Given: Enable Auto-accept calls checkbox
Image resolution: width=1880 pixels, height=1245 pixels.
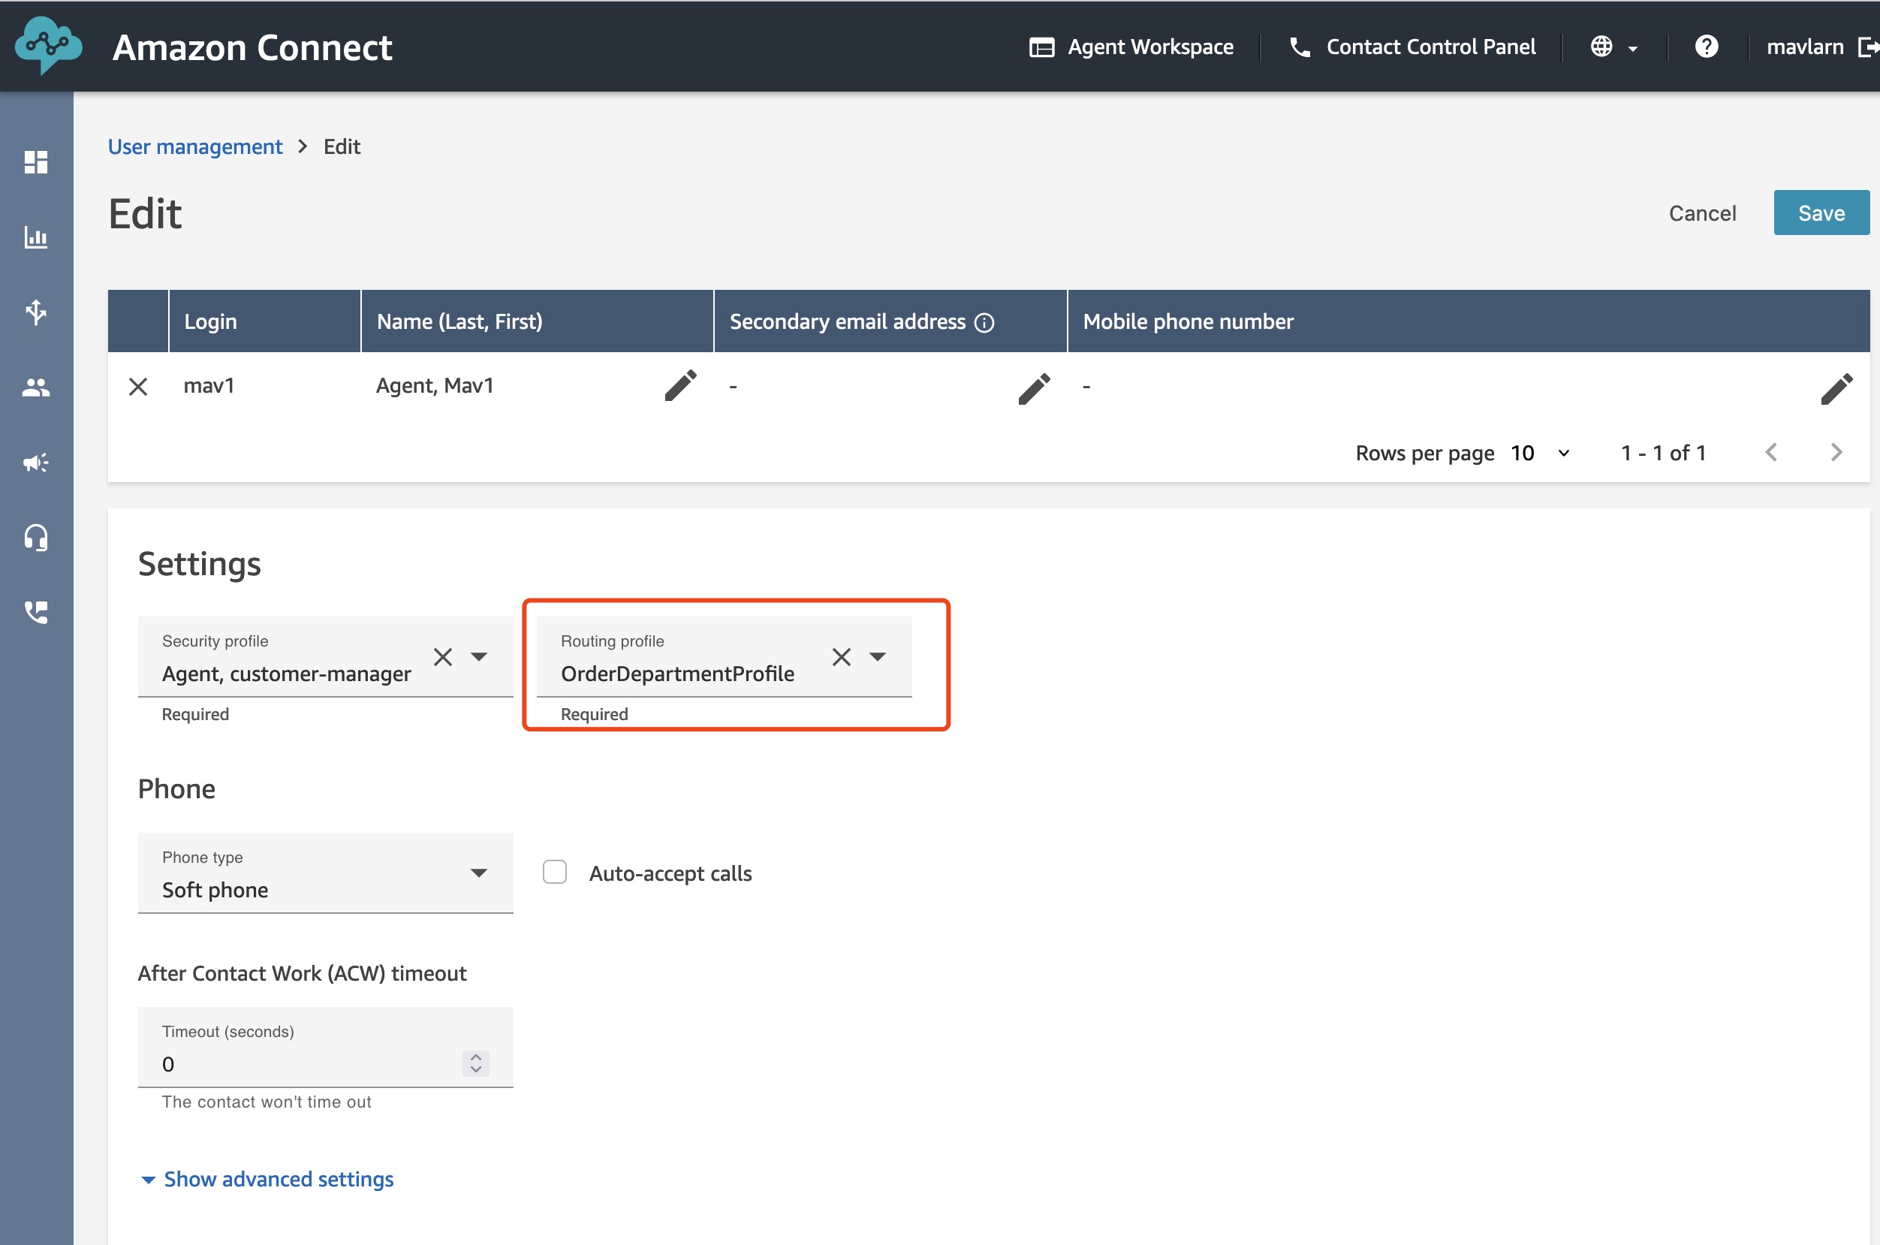Looking at the screenshot, I should tap(555, 872).
